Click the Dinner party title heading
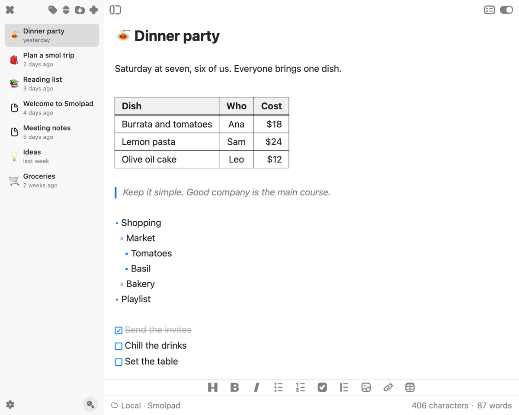This screenshot has height=415, width=519. click(177, 36)
